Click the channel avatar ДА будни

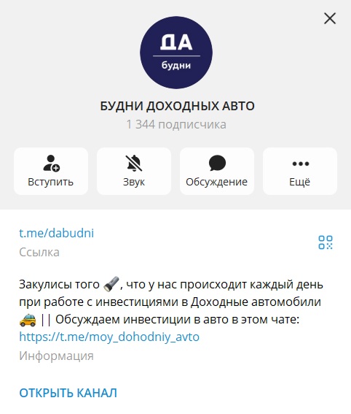pyautogui.click(x=176, y=53)
